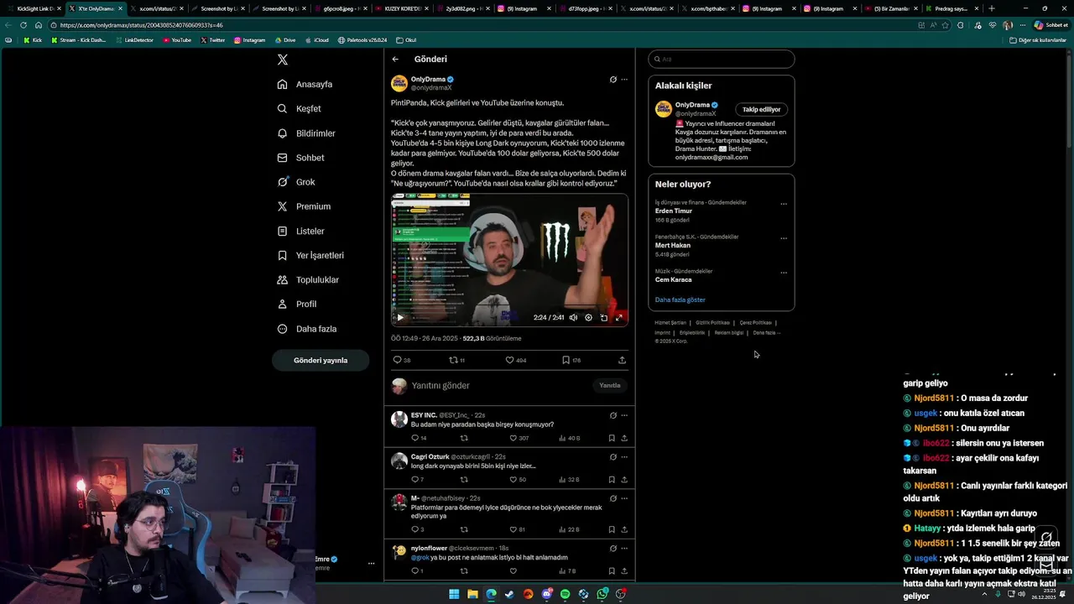The height and width of the screenshot is (604, 1074).
Task: Open the three-dot menu on @netuhafbisey's reply
Action: tap(624, 498)
